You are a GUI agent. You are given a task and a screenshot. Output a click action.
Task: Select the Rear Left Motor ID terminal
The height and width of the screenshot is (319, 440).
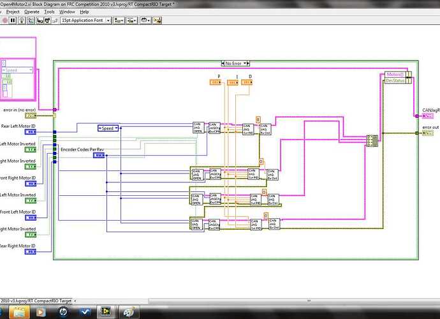[31, 132]
